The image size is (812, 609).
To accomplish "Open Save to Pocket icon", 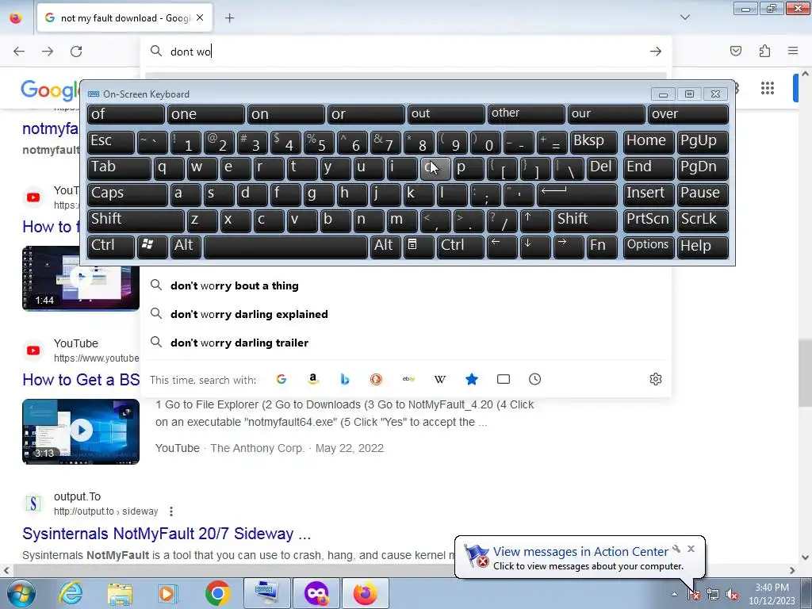I will pyautogui.click(x=736, y=51).
